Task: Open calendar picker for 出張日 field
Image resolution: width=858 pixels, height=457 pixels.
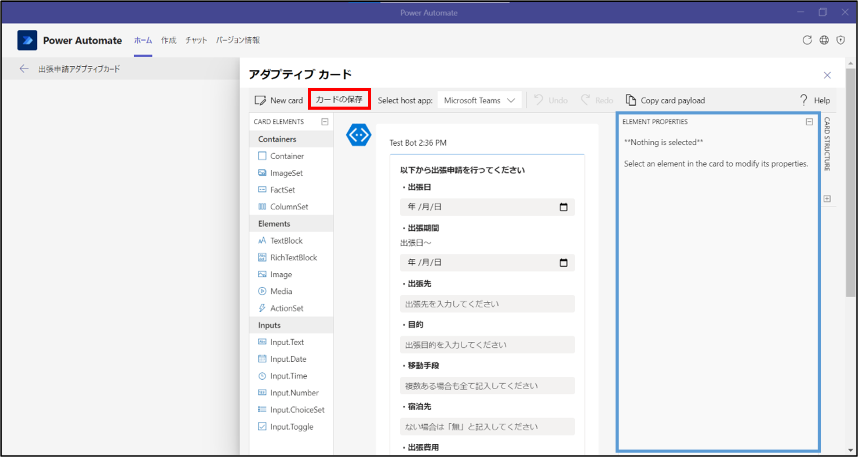Action: point(563,207)
